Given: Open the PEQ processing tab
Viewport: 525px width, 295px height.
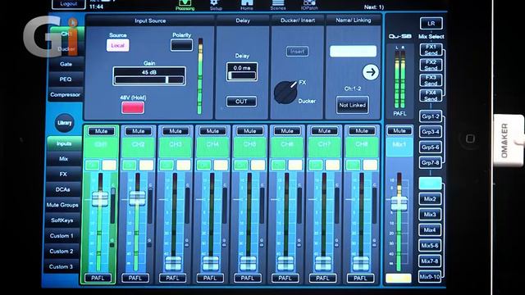Looking at the screenshot, I should [66, 79].
